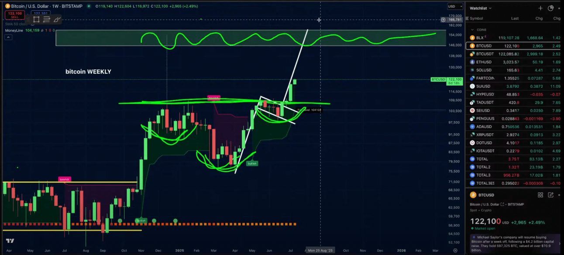Viewport: 564px width, 255px height.
Task: Open the external link icon after Bitcoin / U.S. Dollar
Action: 502,204
